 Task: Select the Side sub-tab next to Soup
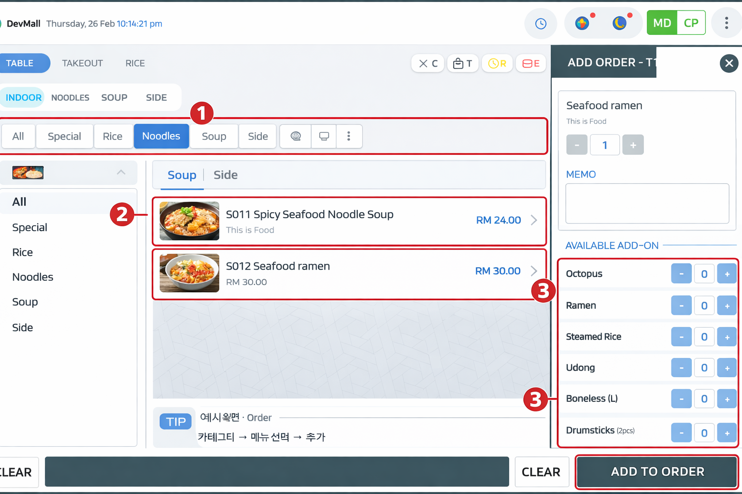click(226, 175)
